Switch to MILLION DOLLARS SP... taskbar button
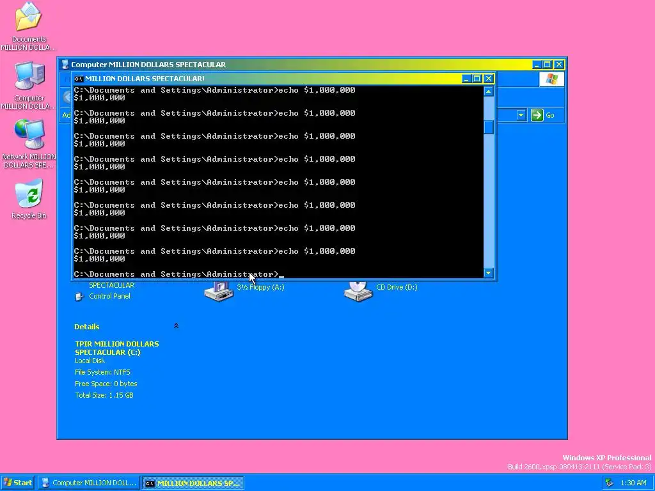This screenshot has height=491, width=655. pos(193,483)
